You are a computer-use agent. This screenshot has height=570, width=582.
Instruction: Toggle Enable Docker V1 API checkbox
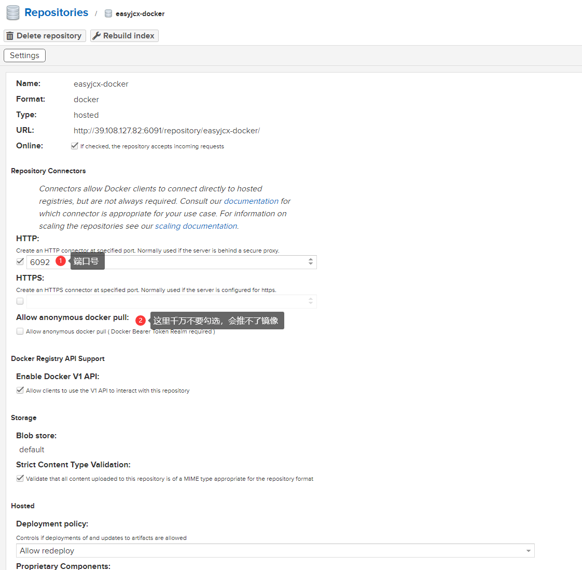[x=20, y=391]
